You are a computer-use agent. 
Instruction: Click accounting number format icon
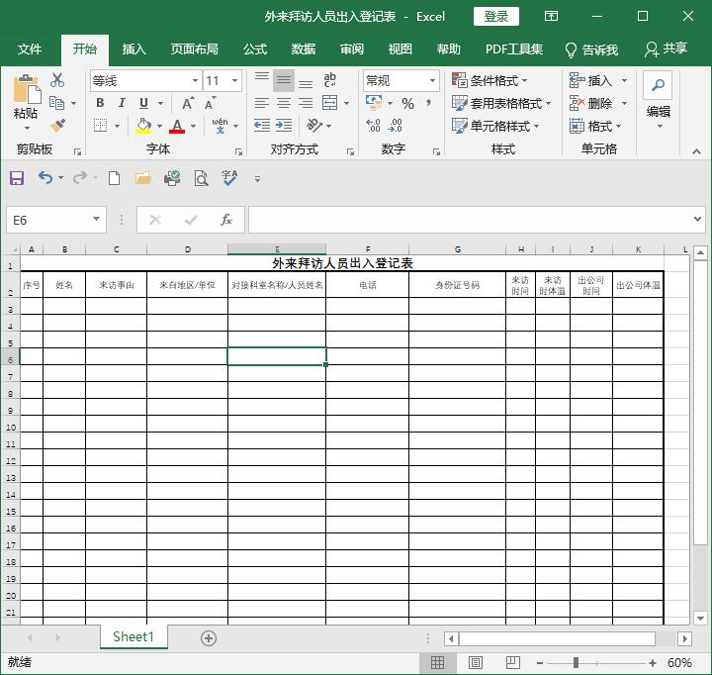(374, 103)
